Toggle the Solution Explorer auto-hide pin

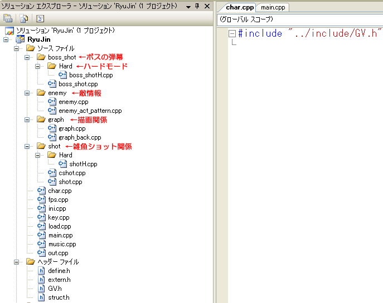[x=197, y=6]
